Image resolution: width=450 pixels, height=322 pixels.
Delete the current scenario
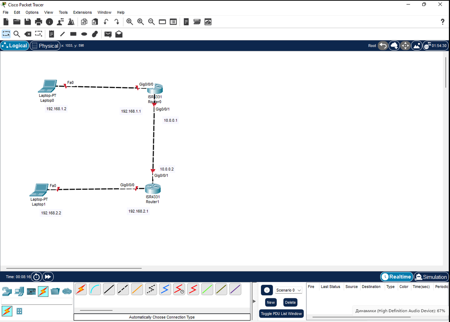pos(290,302)
